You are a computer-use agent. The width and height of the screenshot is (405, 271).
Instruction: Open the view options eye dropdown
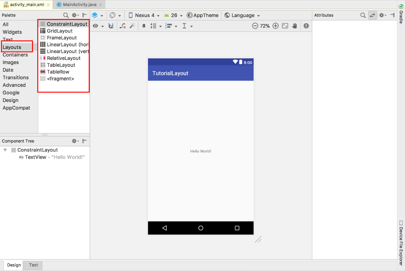tap(95, 26)
